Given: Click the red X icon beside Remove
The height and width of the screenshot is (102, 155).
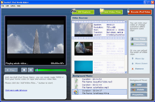Looking at the screenshot, I should pyautogui.click(x=133, y=69).
